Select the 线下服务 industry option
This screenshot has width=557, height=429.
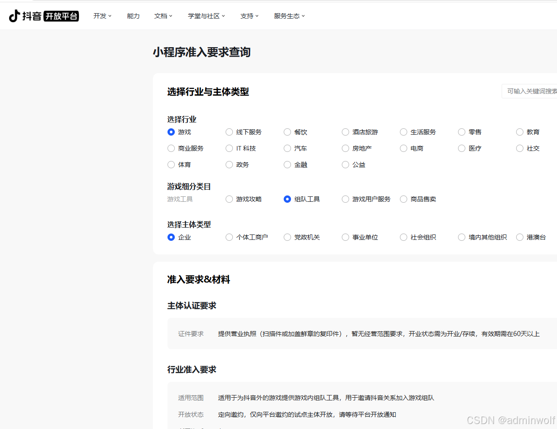pos(229,132)
